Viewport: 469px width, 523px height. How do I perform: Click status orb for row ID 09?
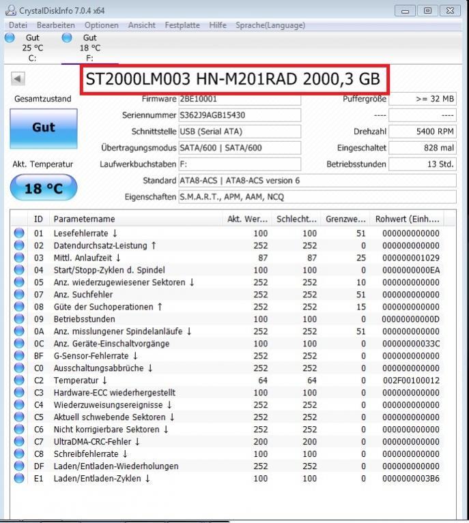(x=19, y=319)
